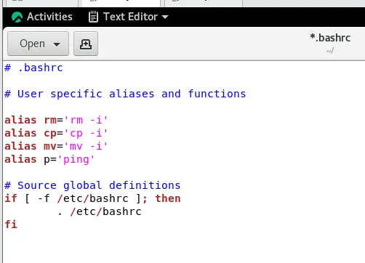Click the Text Editor notepad icon
Viewport: 365px width, 263px height.
93,17
